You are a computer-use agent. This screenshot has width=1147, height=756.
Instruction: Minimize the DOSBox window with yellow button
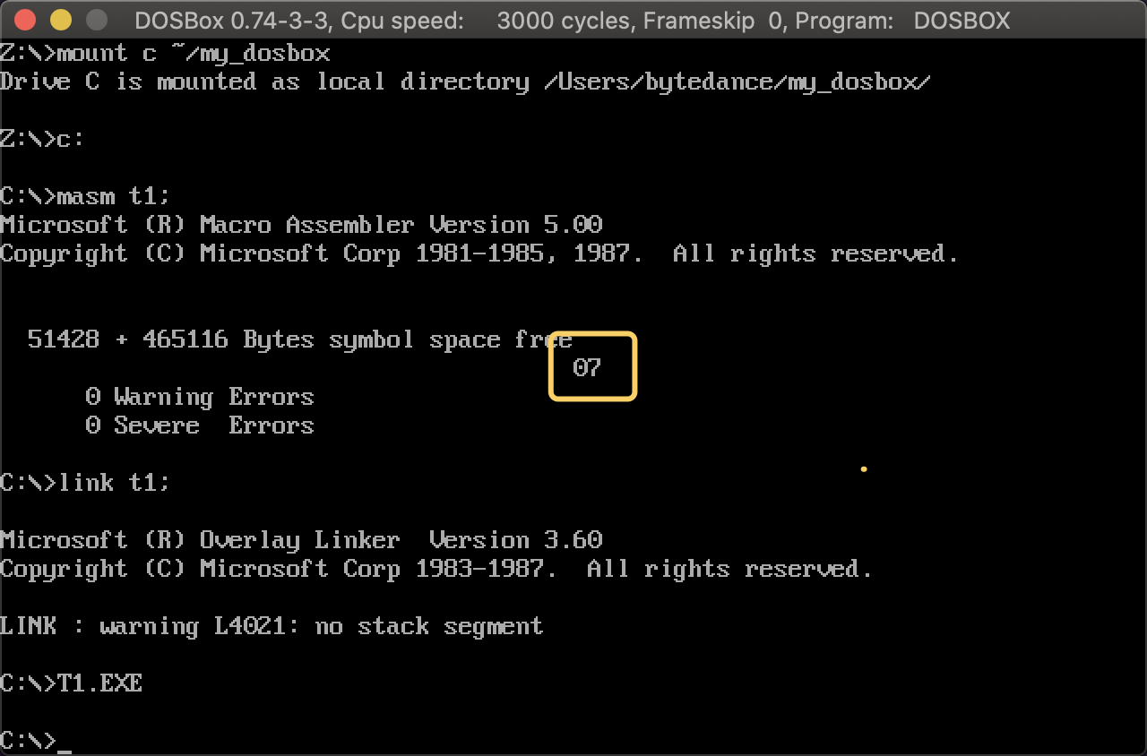click(x=60, y=20)
